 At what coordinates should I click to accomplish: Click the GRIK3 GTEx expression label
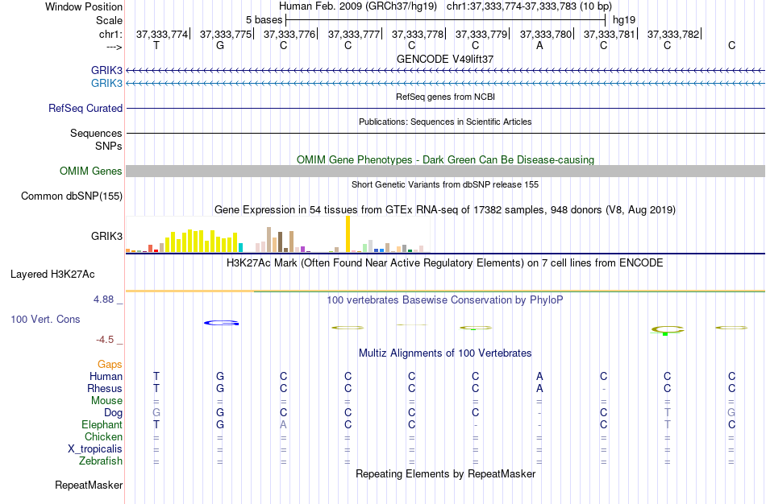point(106,236)
